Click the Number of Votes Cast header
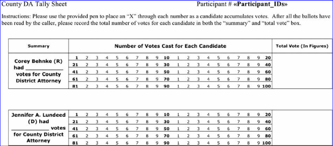 click(170, 46)
